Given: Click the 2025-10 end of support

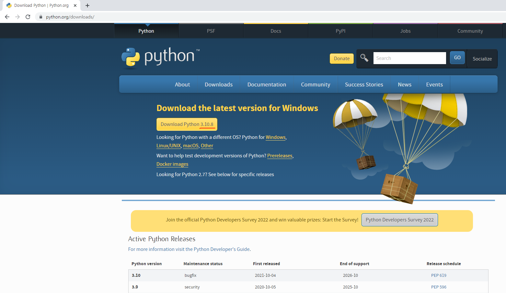Looking at the screenshot, I should [351, 287].
